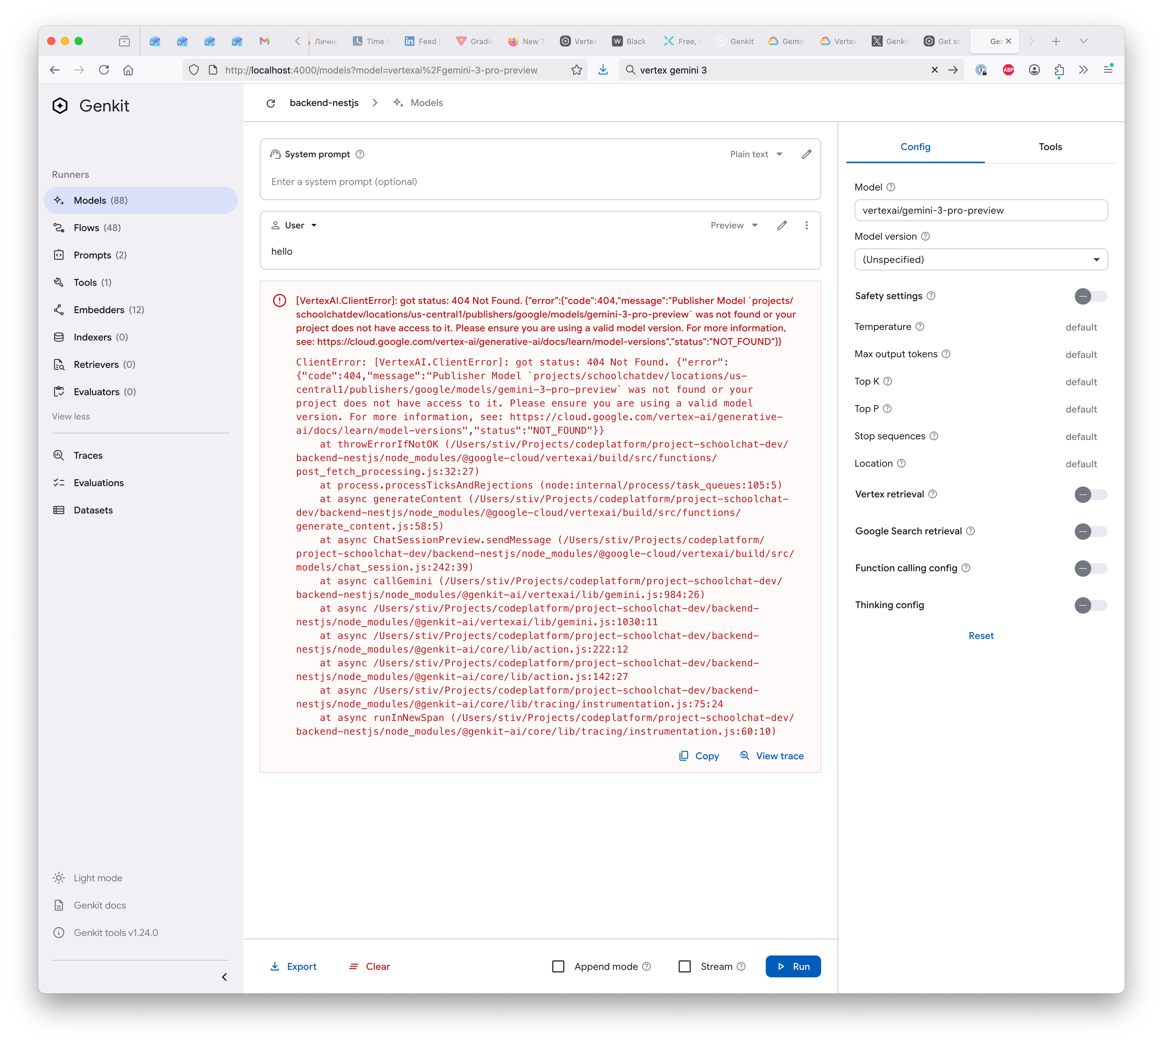Tick the Append mode checkbox

point(558,966)
